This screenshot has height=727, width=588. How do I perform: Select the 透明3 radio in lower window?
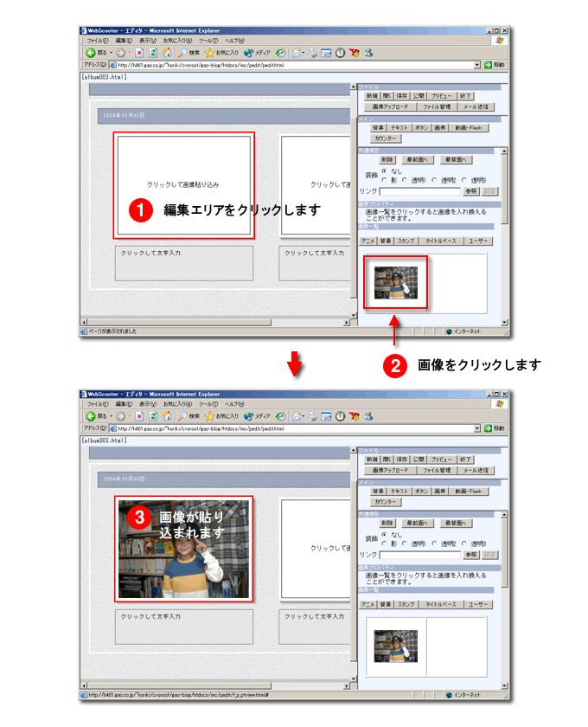[x=464, y=544]
